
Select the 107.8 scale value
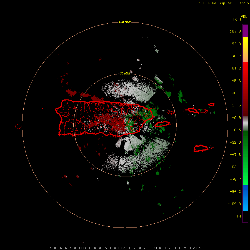(x=235, y=31)
